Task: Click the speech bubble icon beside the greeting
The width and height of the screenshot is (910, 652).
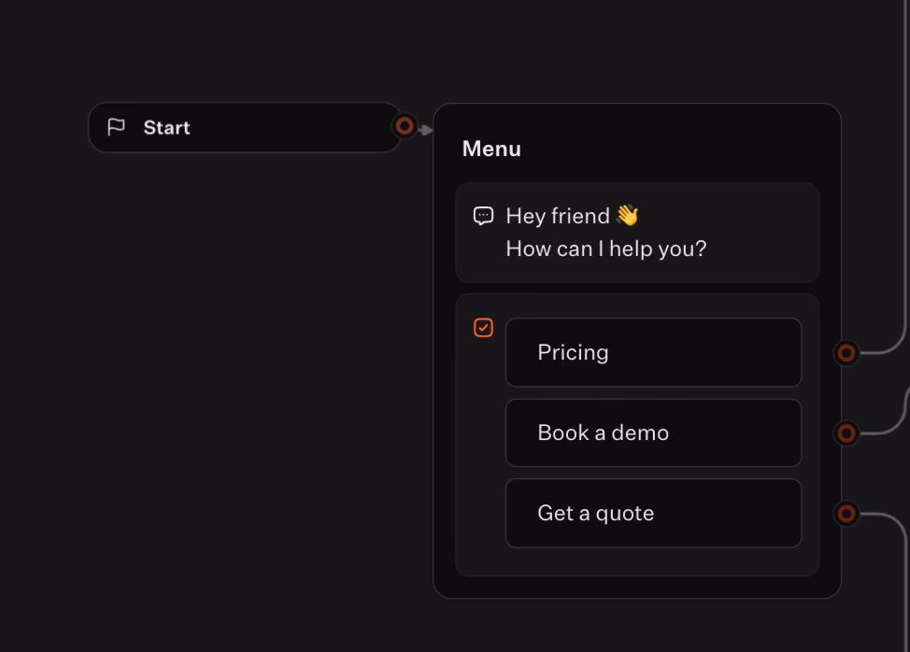Action: (483, 216)
